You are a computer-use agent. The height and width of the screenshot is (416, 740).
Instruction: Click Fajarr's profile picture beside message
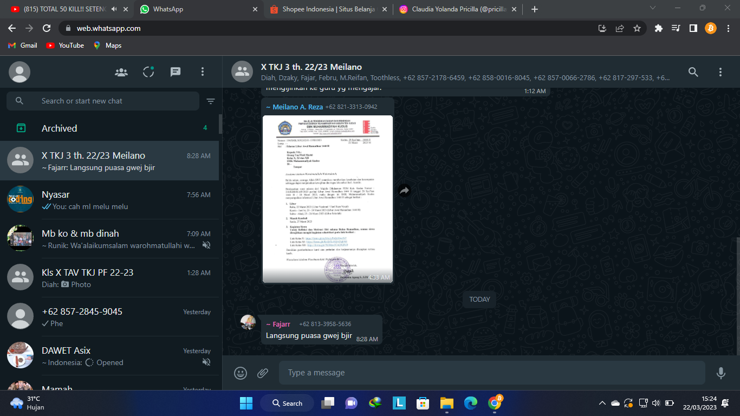point(248,322)
